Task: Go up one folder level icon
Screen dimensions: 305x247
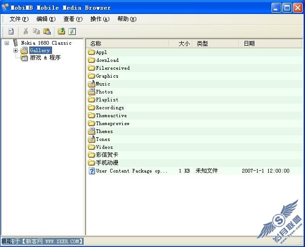Action: [61, 31]
